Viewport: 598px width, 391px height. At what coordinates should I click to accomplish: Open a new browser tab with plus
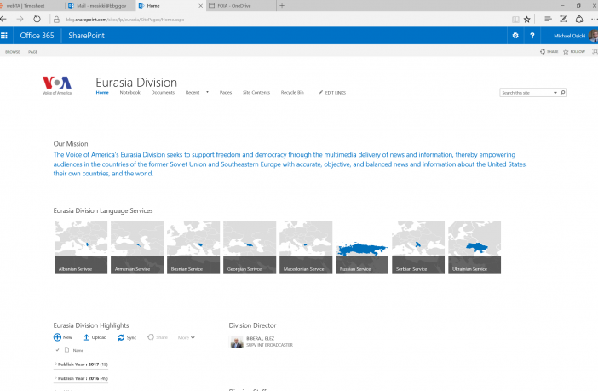click(282, 6)
